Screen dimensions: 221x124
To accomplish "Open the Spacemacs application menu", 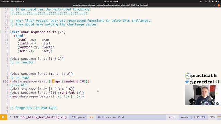I will click(x=18, y=1).
